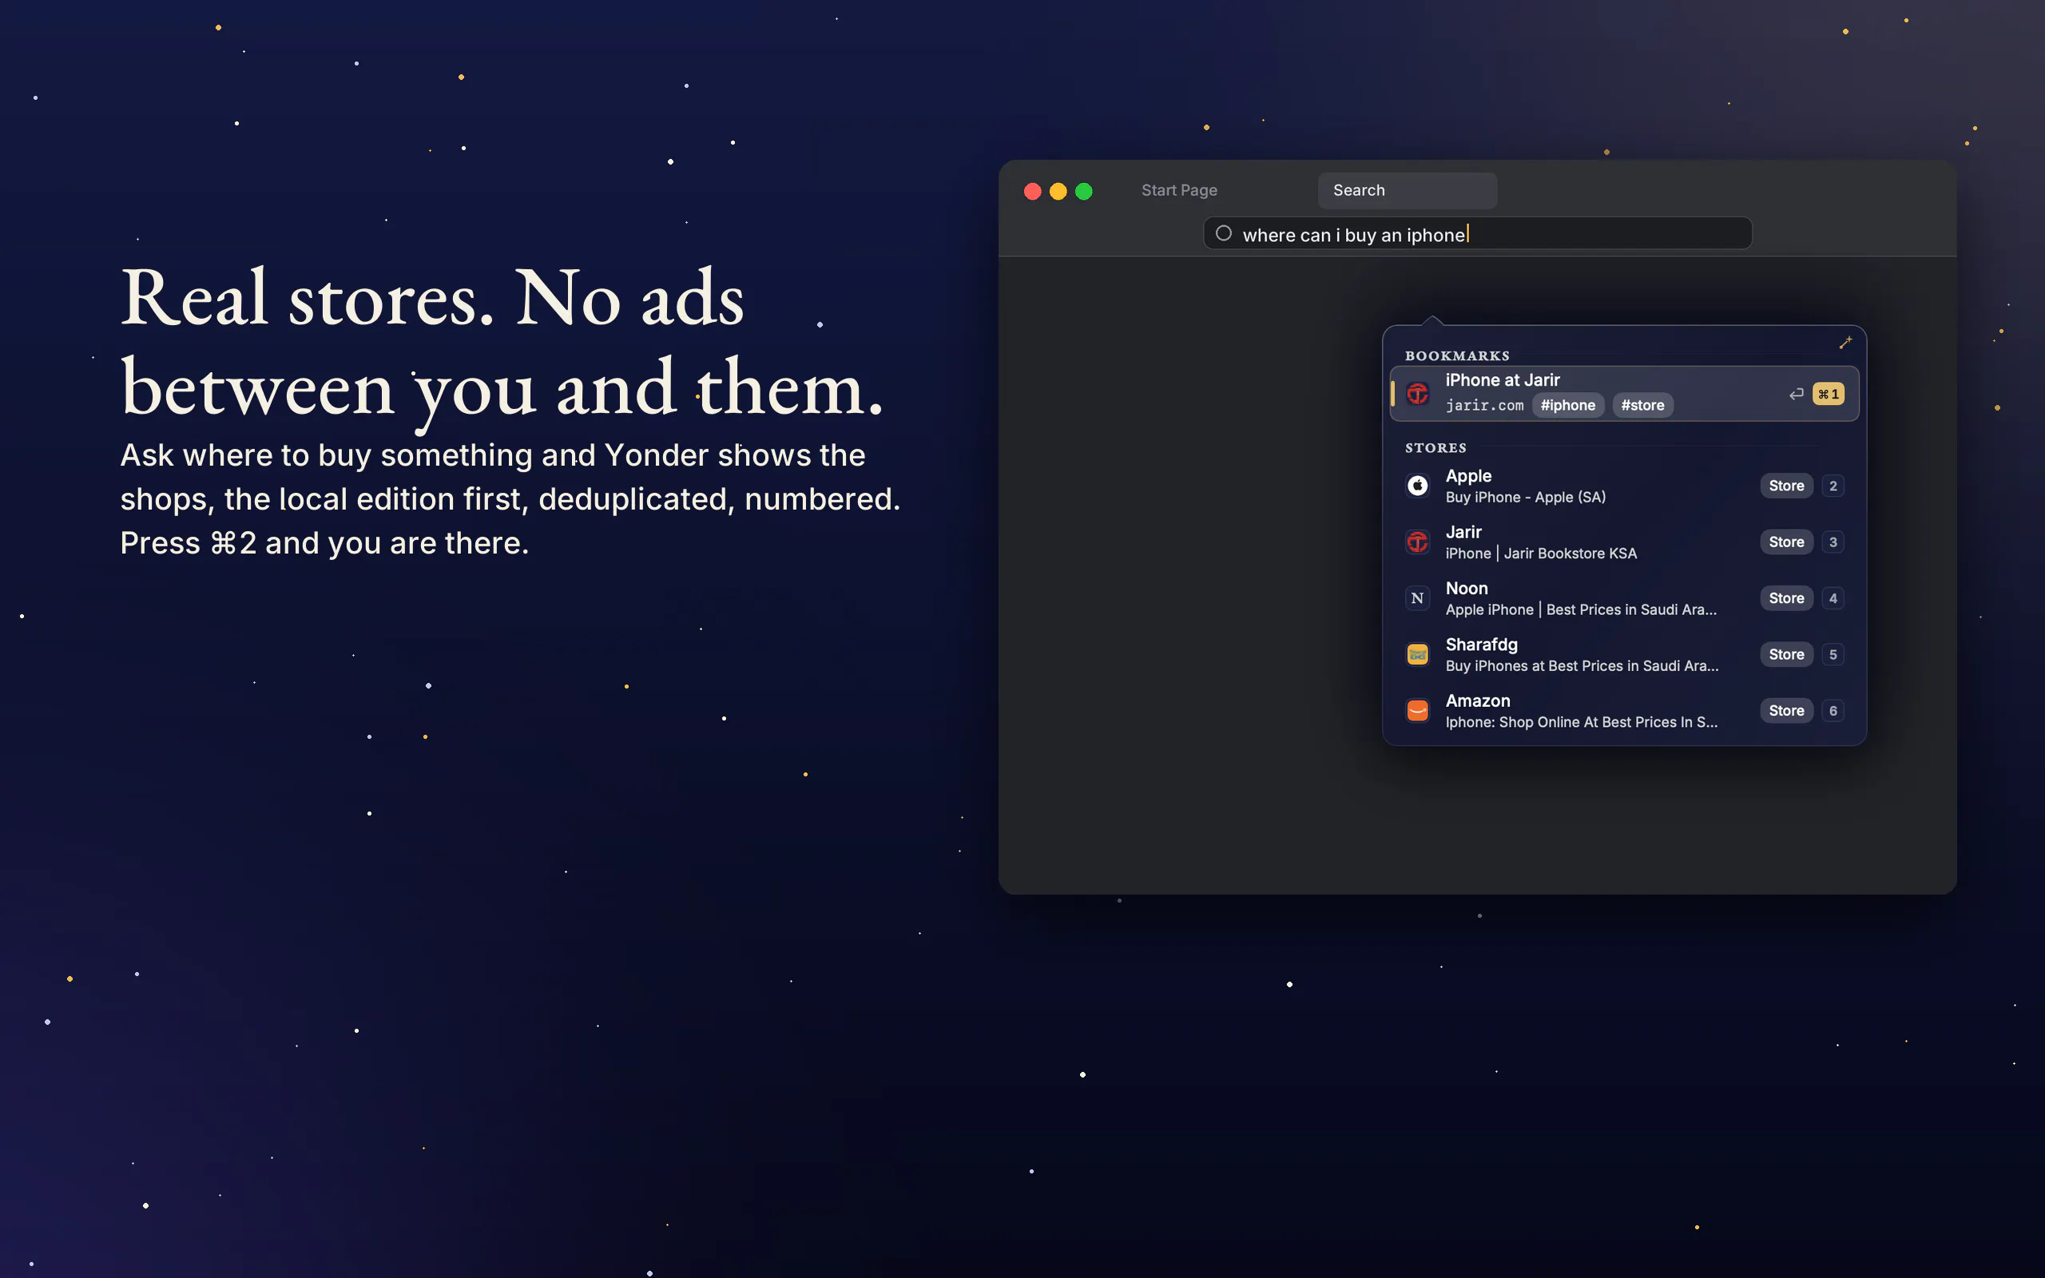This screenshot has height=1278, width=2045.
Task: Click 'Buy iPhone - Apple (SA)' subtitle
Action: [1525, 497]
